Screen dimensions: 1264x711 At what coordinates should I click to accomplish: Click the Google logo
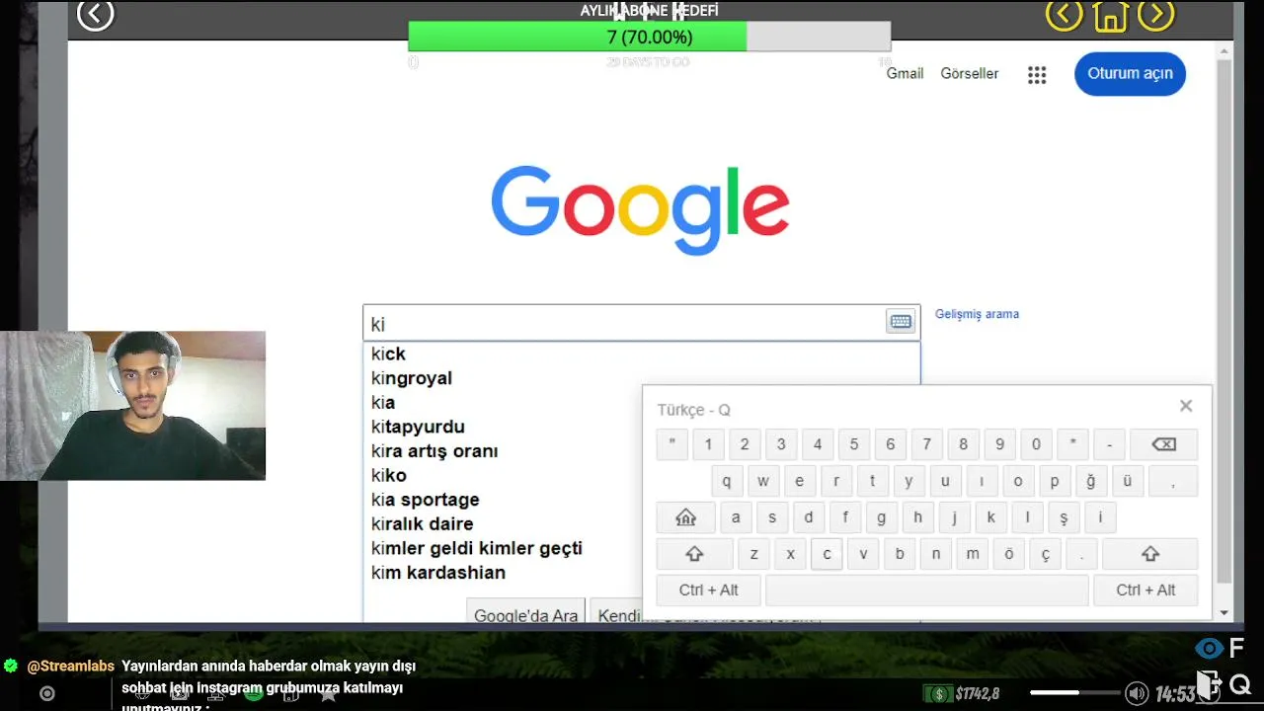click(640, 208)
